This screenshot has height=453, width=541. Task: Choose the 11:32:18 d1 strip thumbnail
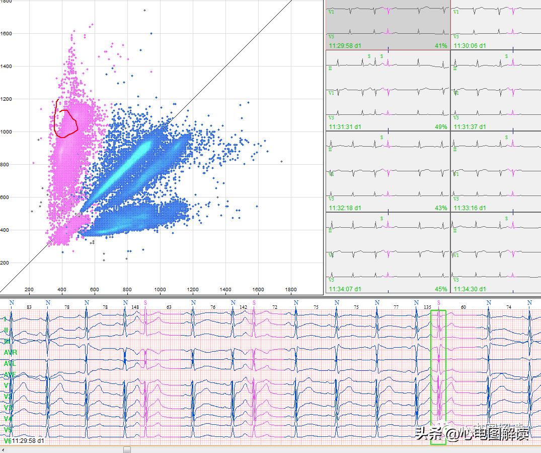[388, 171]
